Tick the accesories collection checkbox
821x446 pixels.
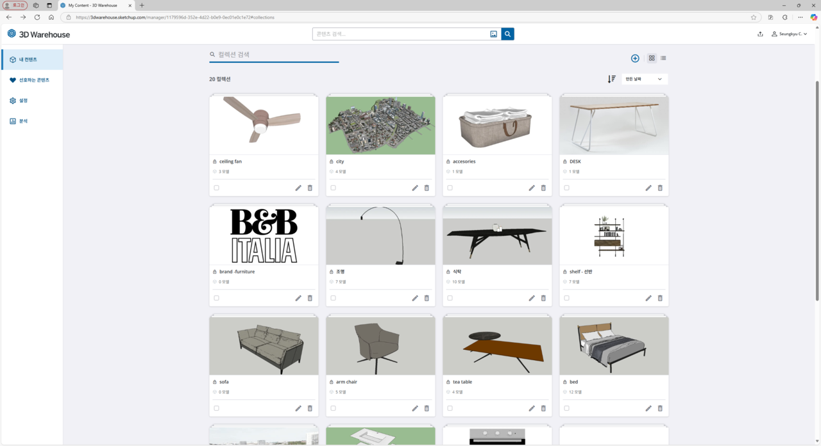(450, 188)
